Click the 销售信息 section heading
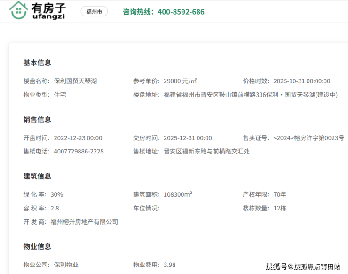Image resolution: width=348 pixels, height=274 pixels. pyautogui.click(x=37, y=120)
